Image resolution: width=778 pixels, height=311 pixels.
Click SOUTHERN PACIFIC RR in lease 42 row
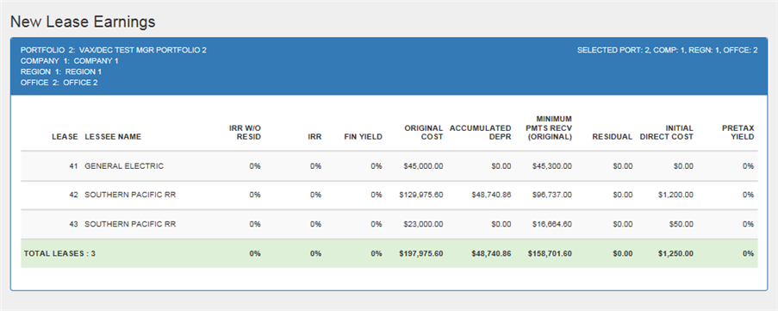[x=130, y=195]
